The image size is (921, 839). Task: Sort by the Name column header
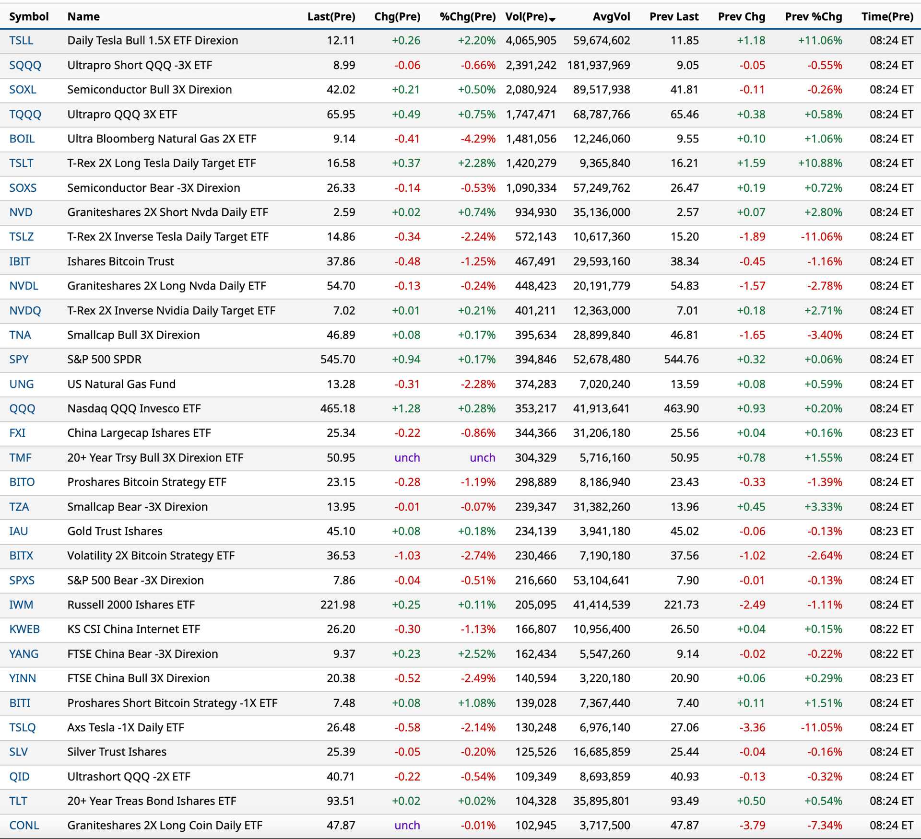(x=83, y=16)
